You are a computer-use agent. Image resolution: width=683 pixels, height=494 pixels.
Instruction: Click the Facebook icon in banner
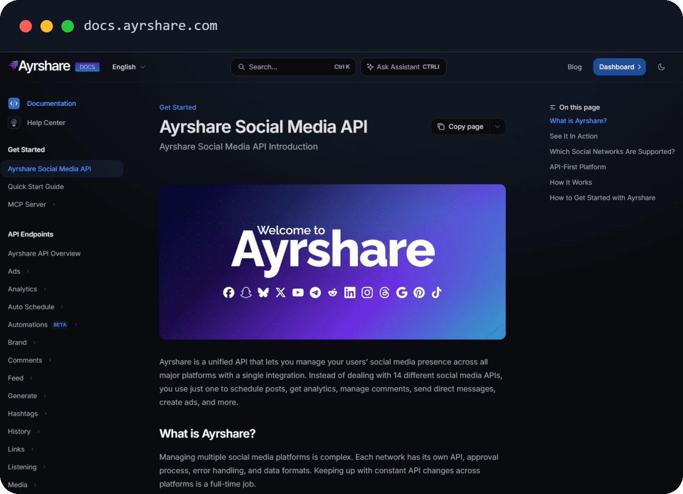229,292
